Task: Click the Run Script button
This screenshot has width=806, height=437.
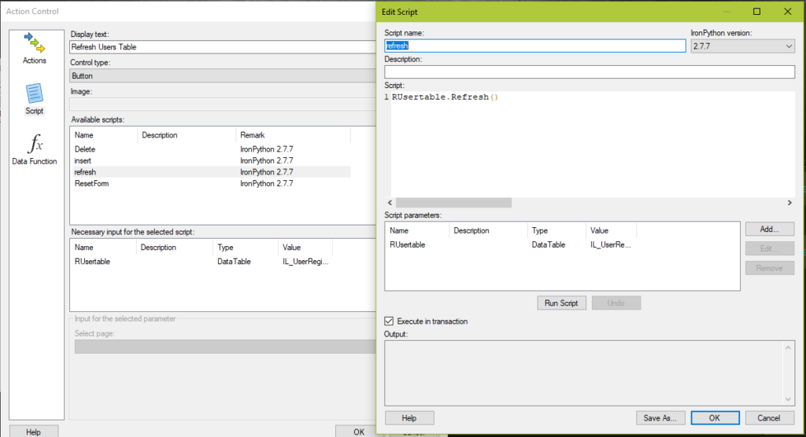Action: (562, 303)
